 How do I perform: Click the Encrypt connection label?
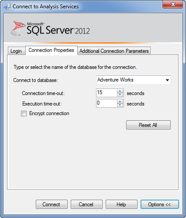point(49,113)
